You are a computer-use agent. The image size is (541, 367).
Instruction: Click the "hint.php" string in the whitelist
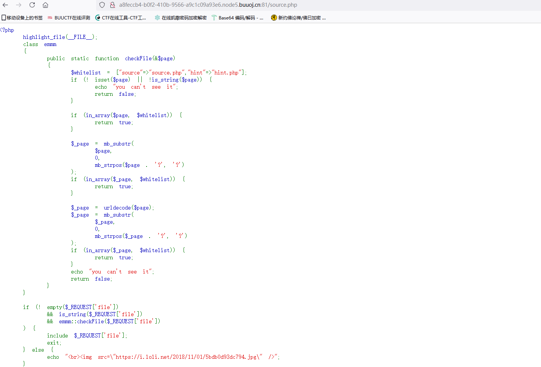(226, 73)
